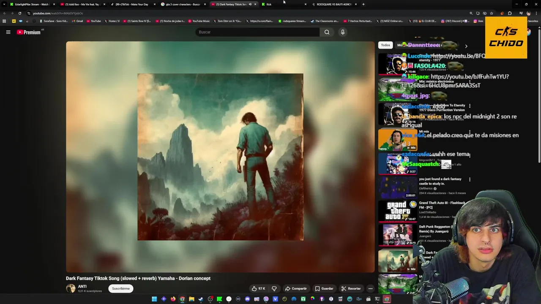Switch to gta 3 cover characters tab

[x=183, y=4]
